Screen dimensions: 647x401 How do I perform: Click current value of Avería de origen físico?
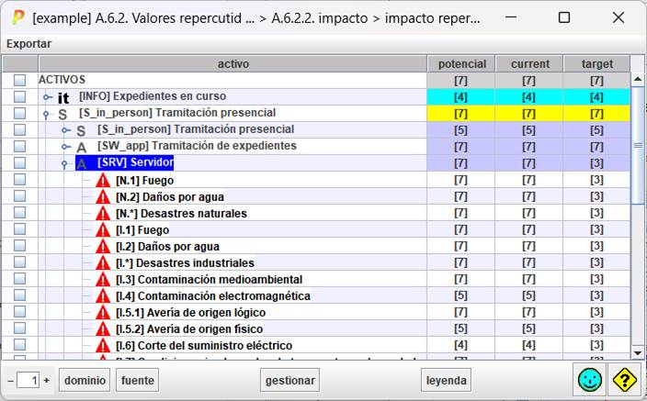pyautogui.click(x=528, y=329)
